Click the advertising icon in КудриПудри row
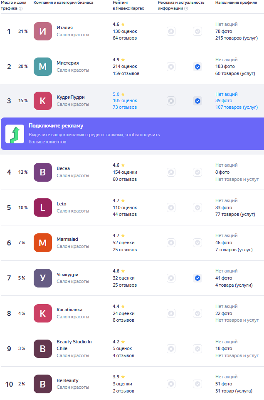Screen dimensions: 264x400 click(x=171, y=101)
